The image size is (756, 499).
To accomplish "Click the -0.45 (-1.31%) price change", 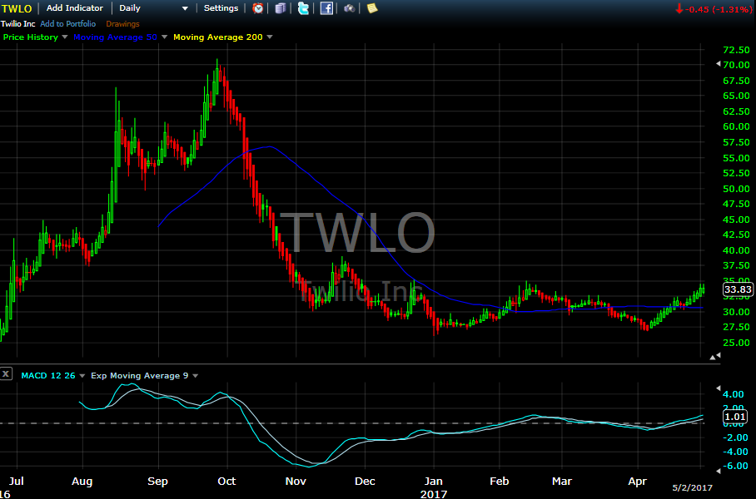I will tap(719, 9).
